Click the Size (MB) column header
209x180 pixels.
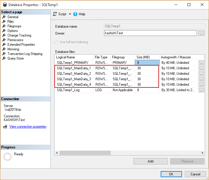point(147,57)
